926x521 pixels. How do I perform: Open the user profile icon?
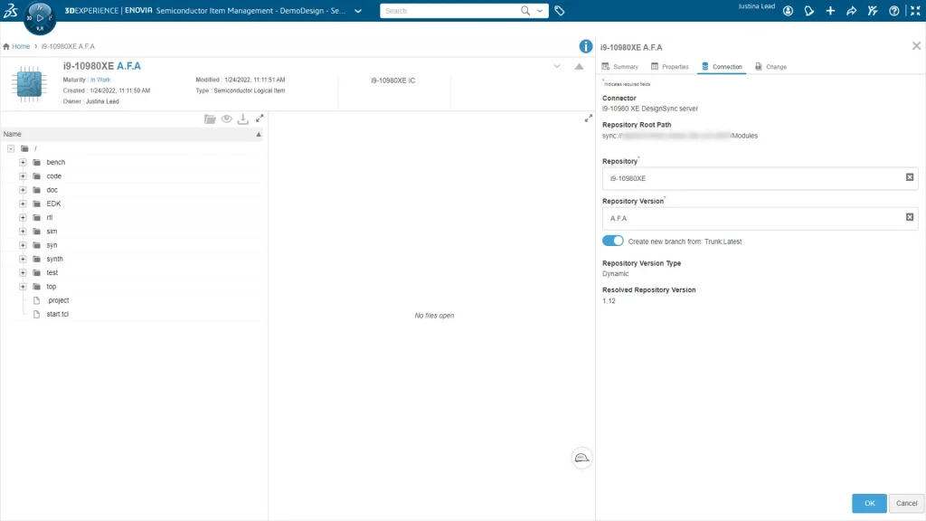[788, 11]
